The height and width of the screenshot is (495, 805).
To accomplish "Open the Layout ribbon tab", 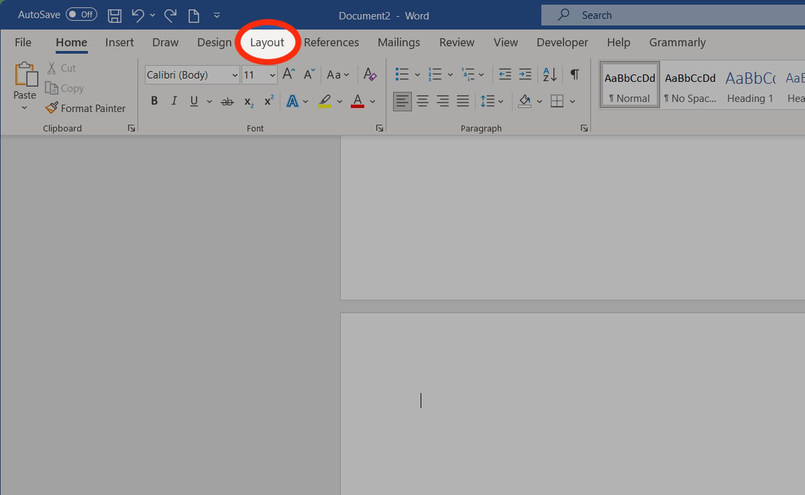I will click(267, 42).
